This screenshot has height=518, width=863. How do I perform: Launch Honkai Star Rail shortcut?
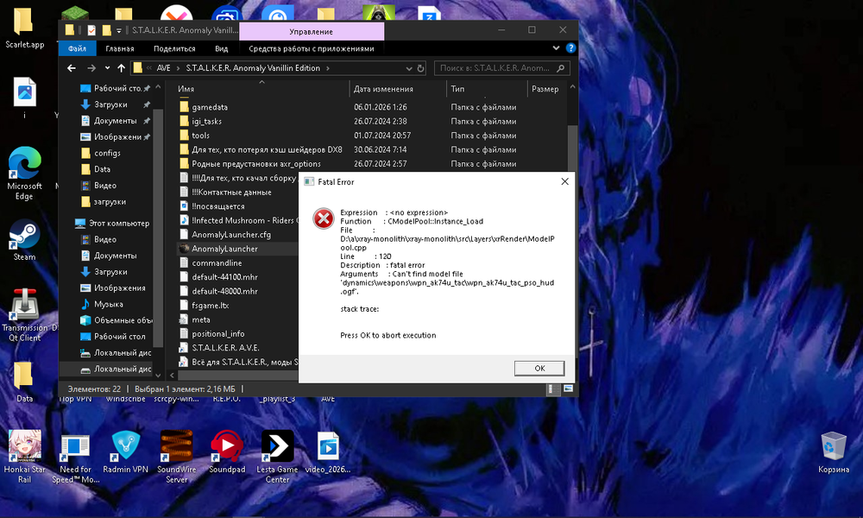pos(24,446)
